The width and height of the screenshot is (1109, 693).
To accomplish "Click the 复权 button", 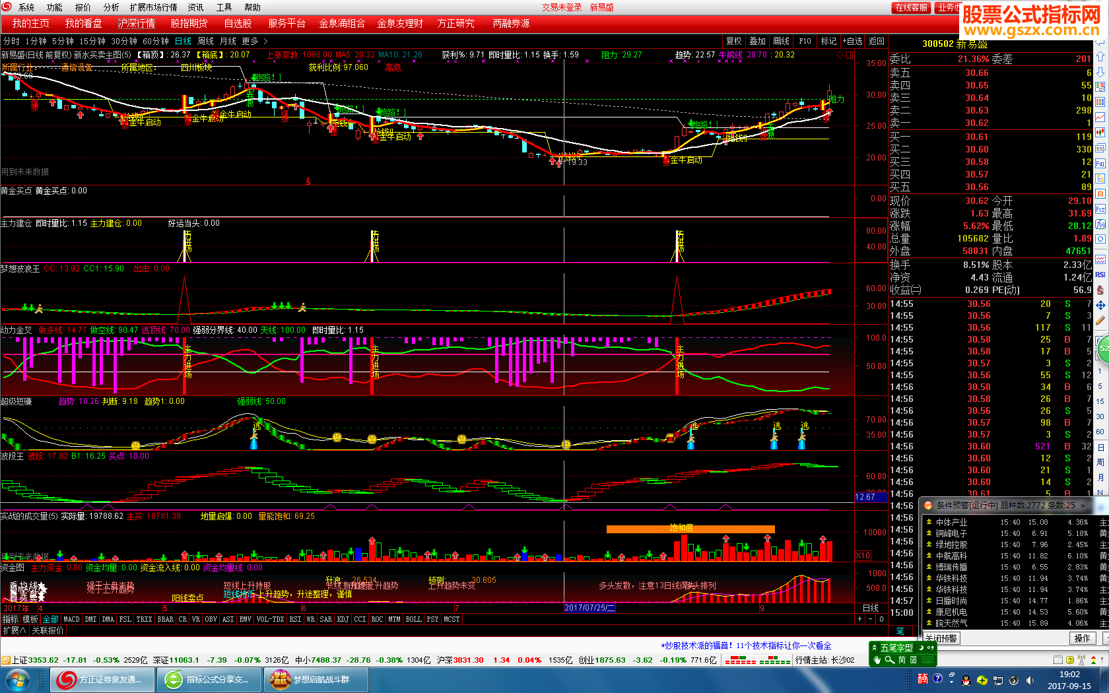I will pos(733,41).
